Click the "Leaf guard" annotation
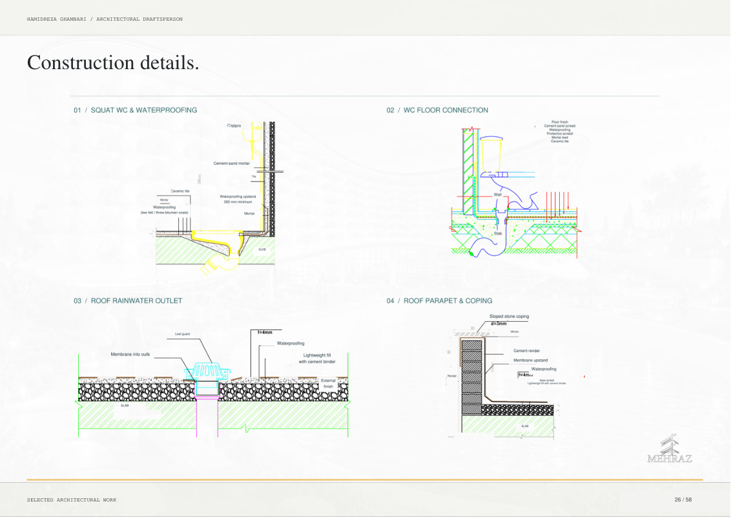 click(182, 334)
